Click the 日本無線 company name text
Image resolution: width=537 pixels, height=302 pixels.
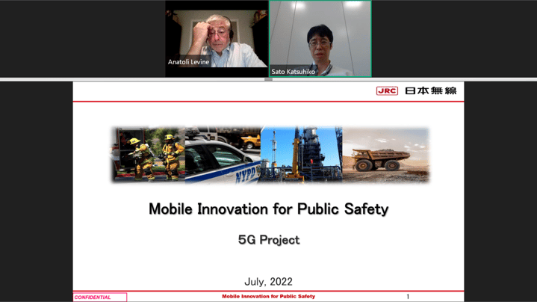[x=431, y=90]
